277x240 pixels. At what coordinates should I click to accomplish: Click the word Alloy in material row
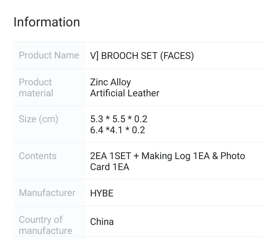click(121, 82)
